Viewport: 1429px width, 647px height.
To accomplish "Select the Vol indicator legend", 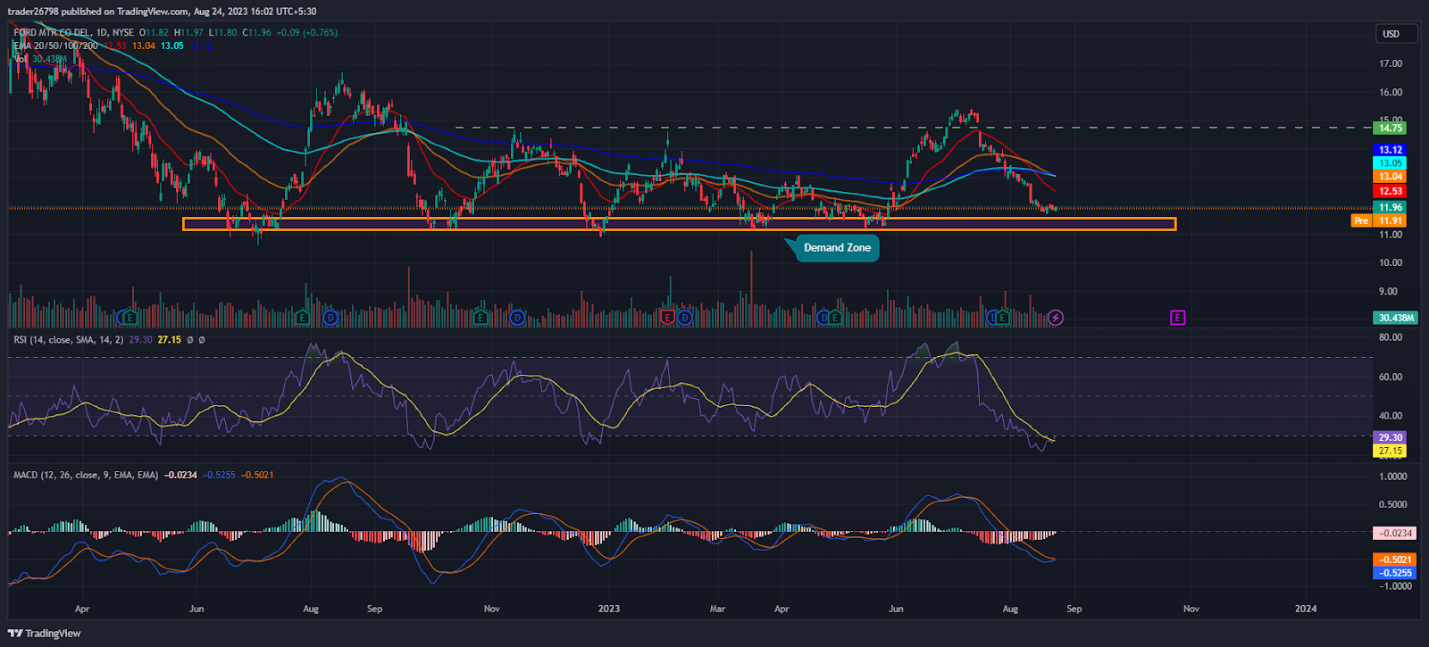I will pyautogui.click(x=20, y=59).
